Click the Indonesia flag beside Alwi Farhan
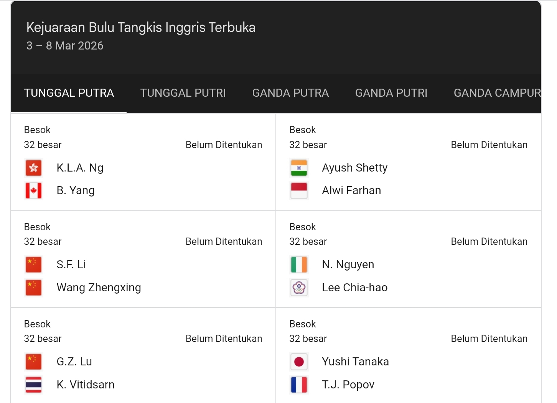 coord(299,190)
